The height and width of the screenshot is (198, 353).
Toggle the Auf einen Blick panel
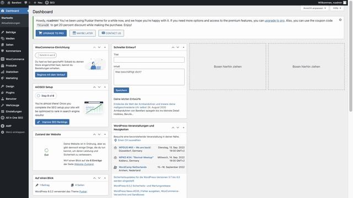(x=105, y=178)
